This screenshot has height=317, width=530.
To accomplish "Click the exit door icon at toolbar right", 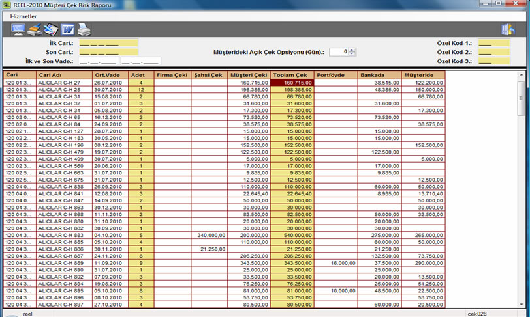I will point(508,30).
